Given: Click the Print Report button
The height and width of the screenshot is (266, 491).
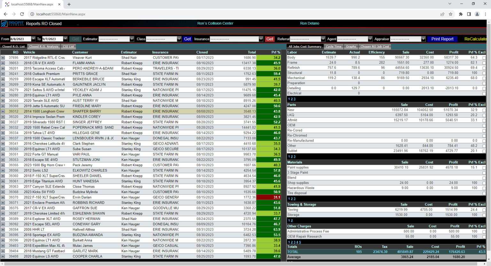Looking at the screenshot, I should pos(442,39).
